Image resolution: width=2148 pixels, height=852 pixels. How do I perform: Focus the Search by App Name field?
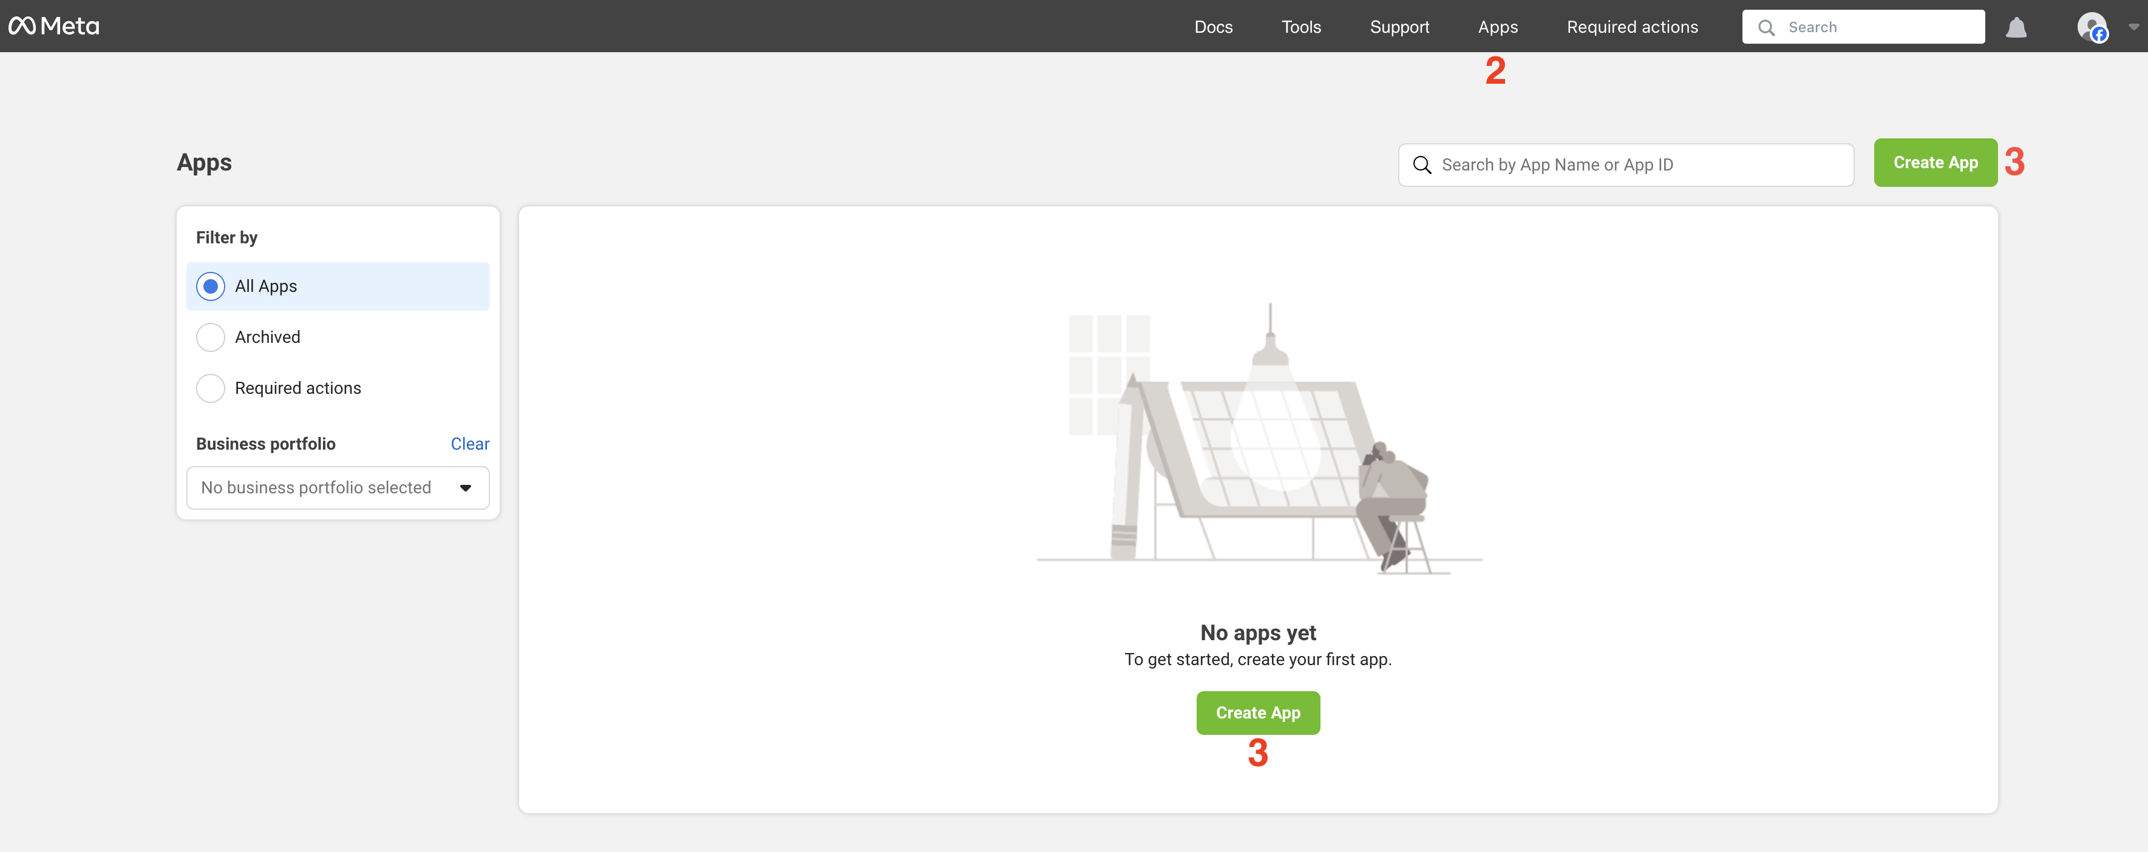1634,165
